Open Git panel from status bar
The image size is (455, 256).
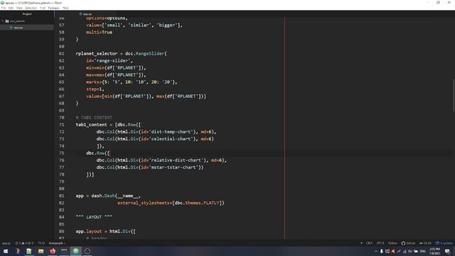click(425, 243)
